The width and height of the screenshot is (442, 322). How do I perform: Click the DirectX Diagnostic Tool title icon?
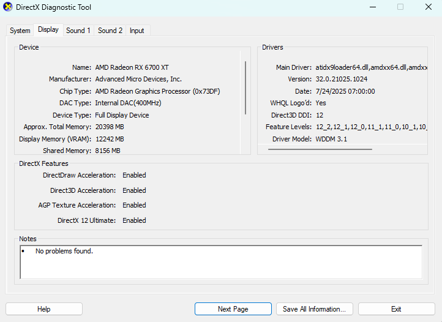tap(7, 7)
